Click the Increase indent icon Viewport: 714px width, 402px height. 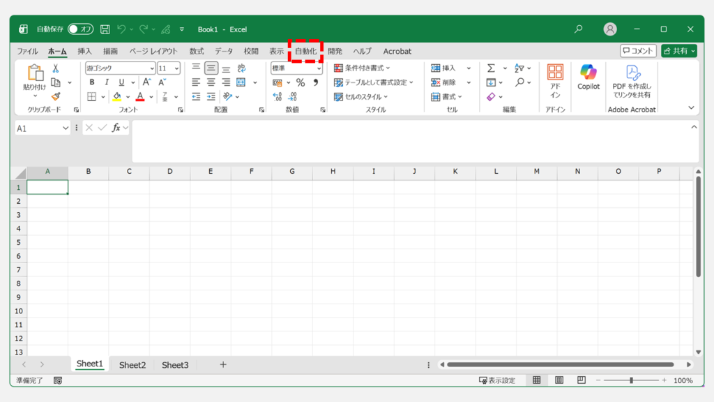click(211, 96)
